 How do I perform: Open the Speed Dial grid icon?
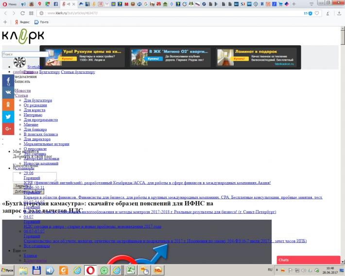click(x=31, y=13)
